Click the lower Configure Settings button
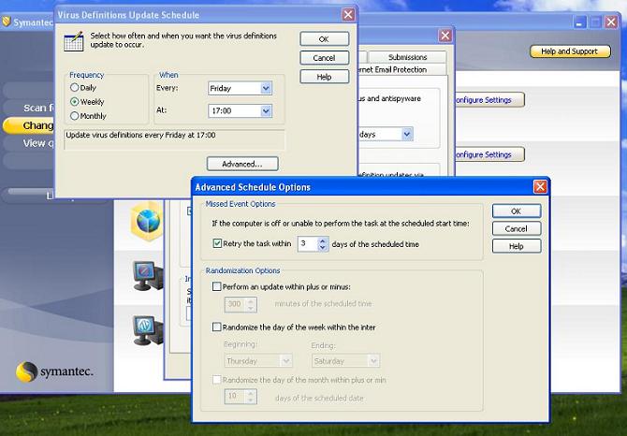The width and height of the screenshot is (627, 436). coord(488,154)
